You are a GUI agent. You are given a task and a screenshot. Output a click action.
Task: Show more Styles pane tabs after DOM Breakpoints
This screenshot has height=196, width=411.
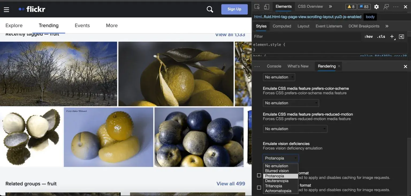(x=387, y=26)
